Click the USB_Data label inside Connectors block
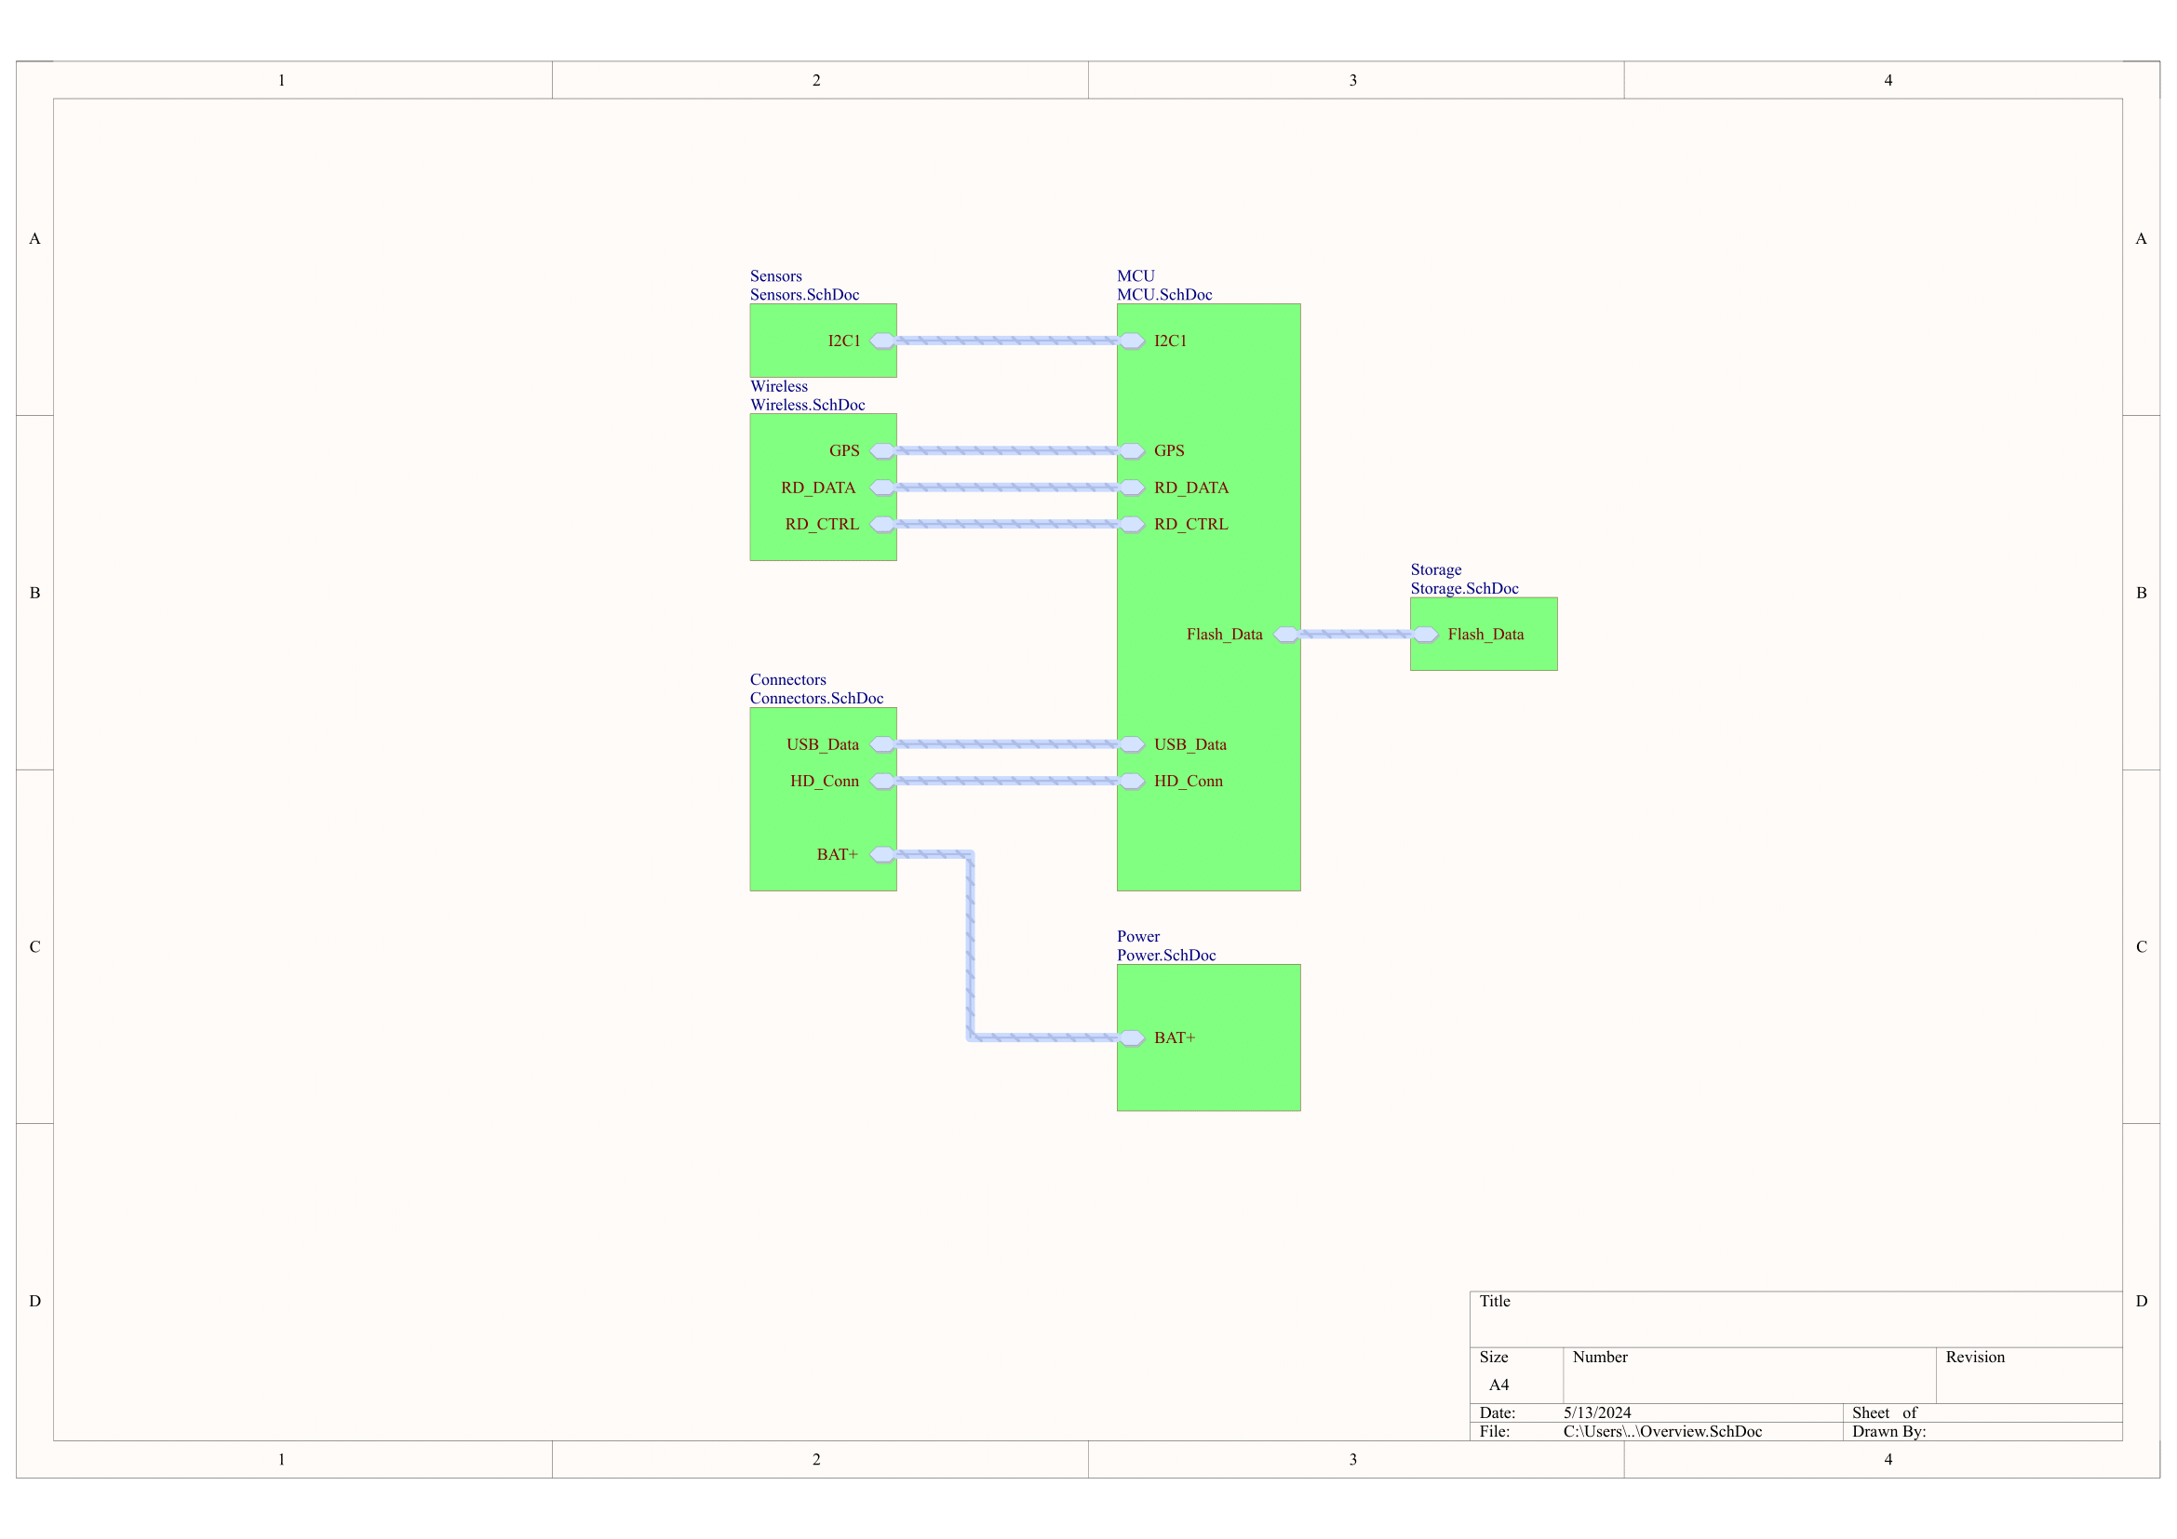Screen dimensions: 2177x1539 822,744
